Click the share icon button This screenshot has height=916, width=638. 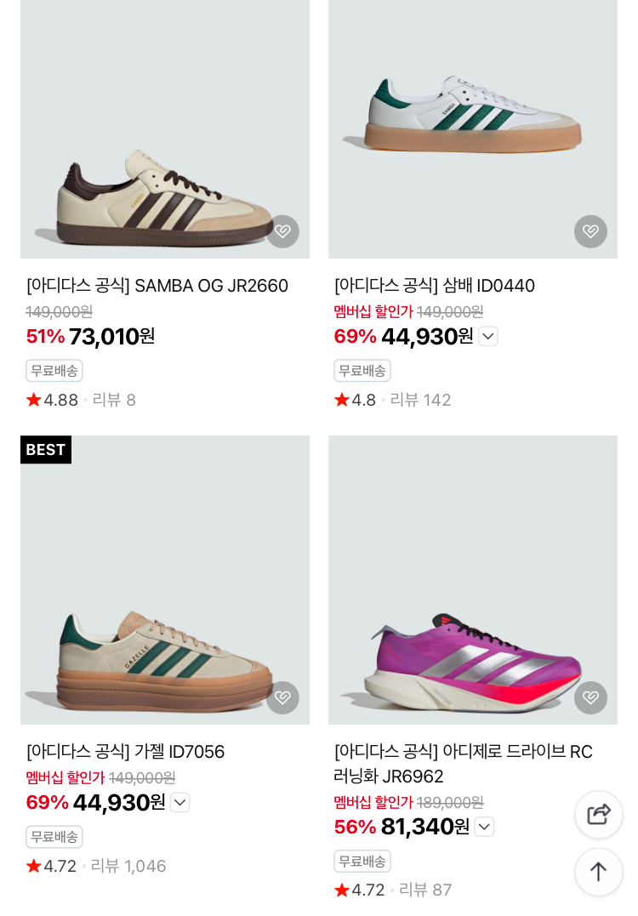pos(599,814)
